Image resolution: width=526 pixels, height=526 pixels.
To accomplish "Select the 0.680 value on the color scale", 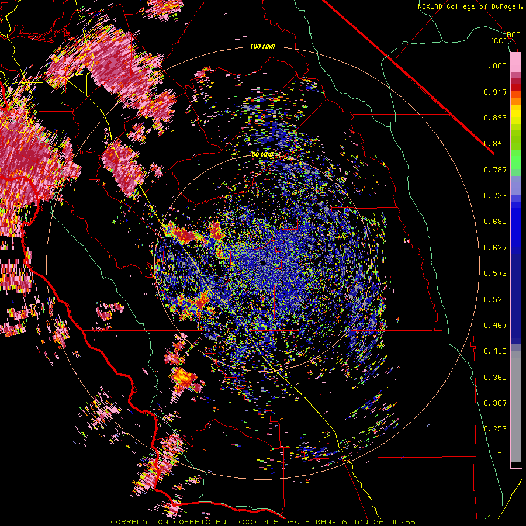I will point(495,222).
